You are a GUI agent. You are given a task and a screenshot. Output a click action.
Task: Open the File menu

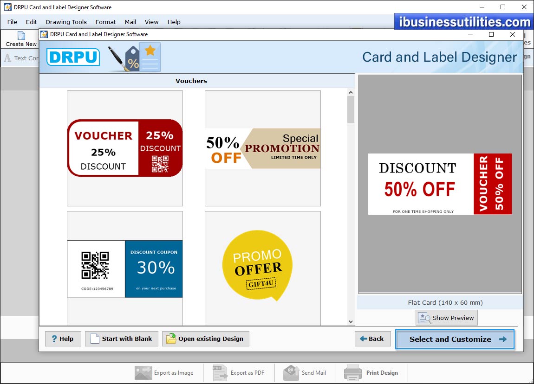click(x=12, y=22)
